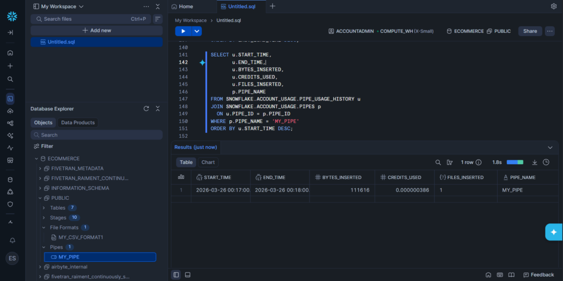Image resolution: width=563 pixels, height=281 pixels.
Task: Open the Search icon in sidebar
Action: click(10, 79)
